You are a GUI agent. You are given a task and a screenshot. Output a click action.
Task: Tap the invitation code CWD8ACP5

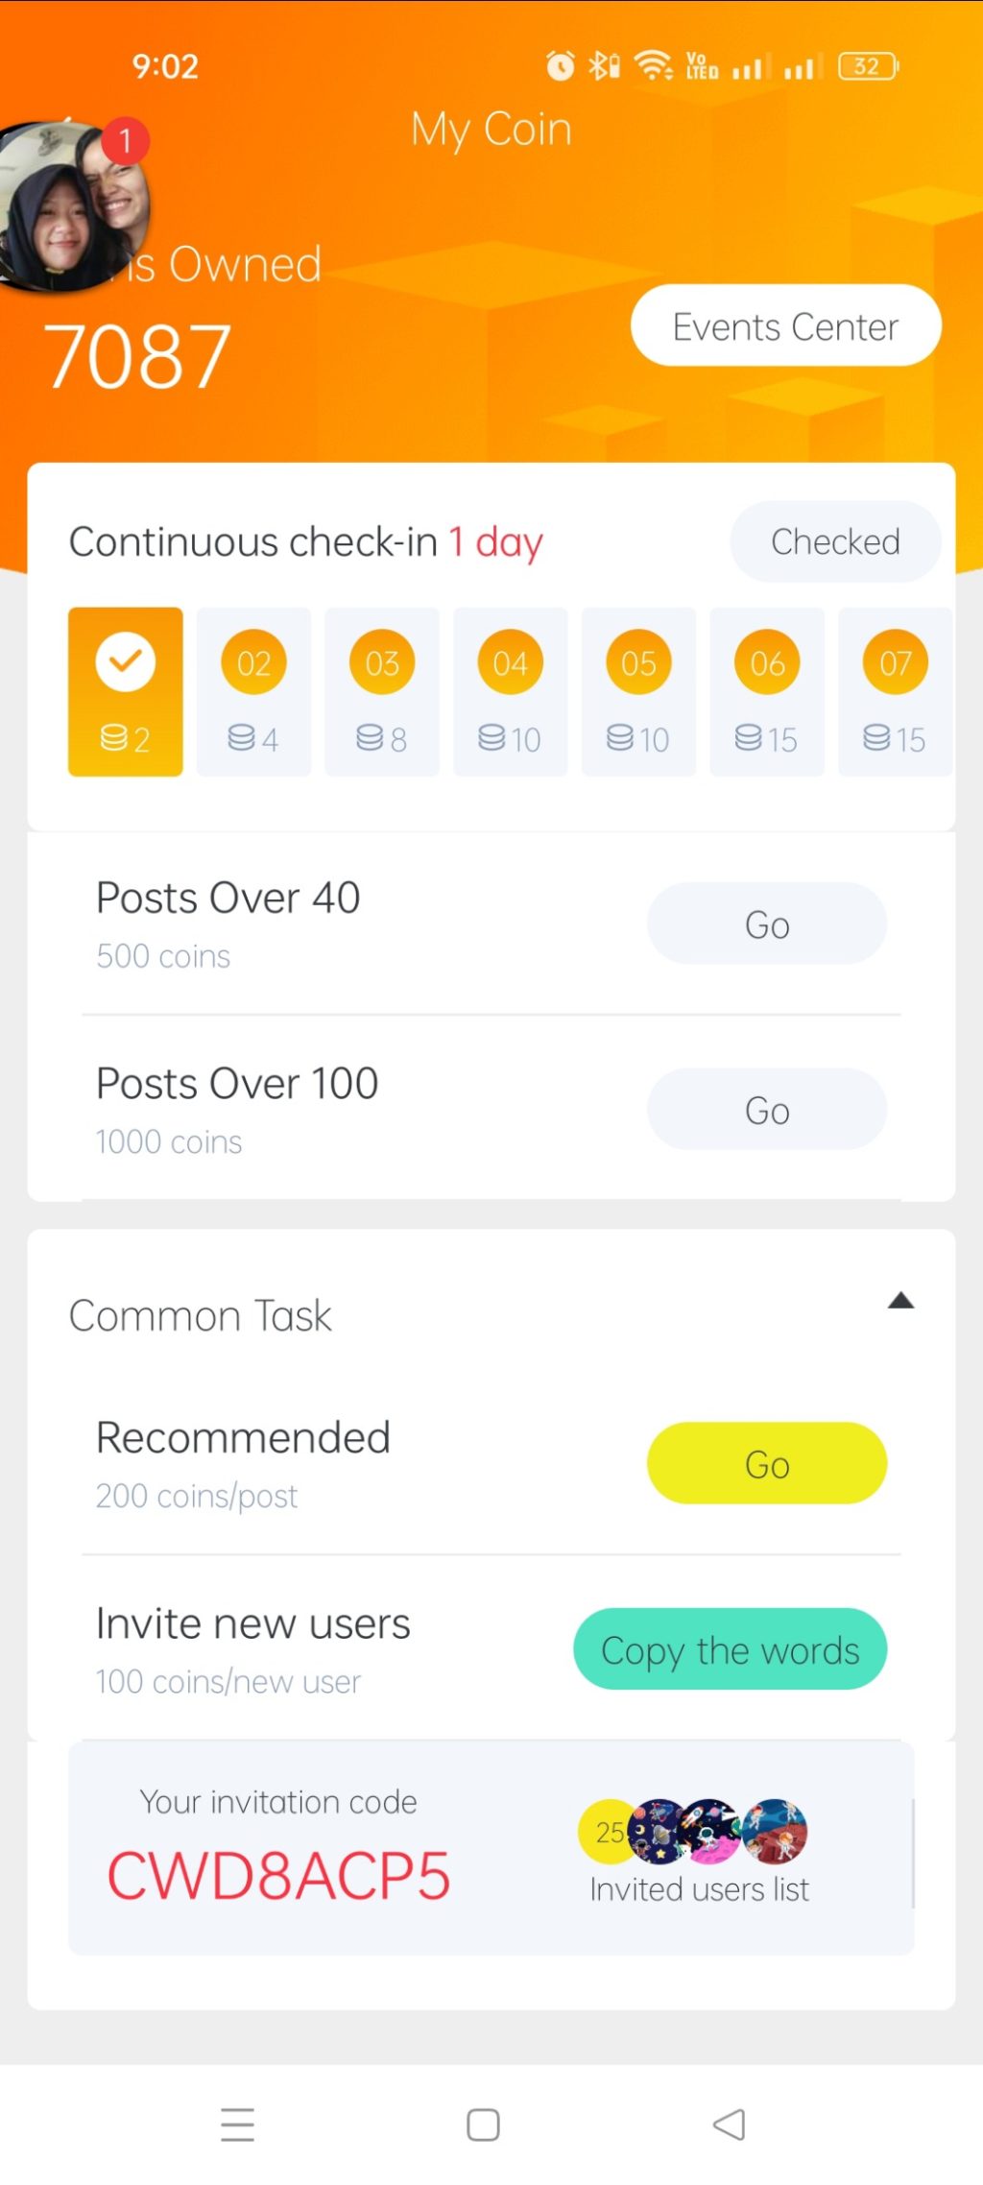click(278, 1876)
